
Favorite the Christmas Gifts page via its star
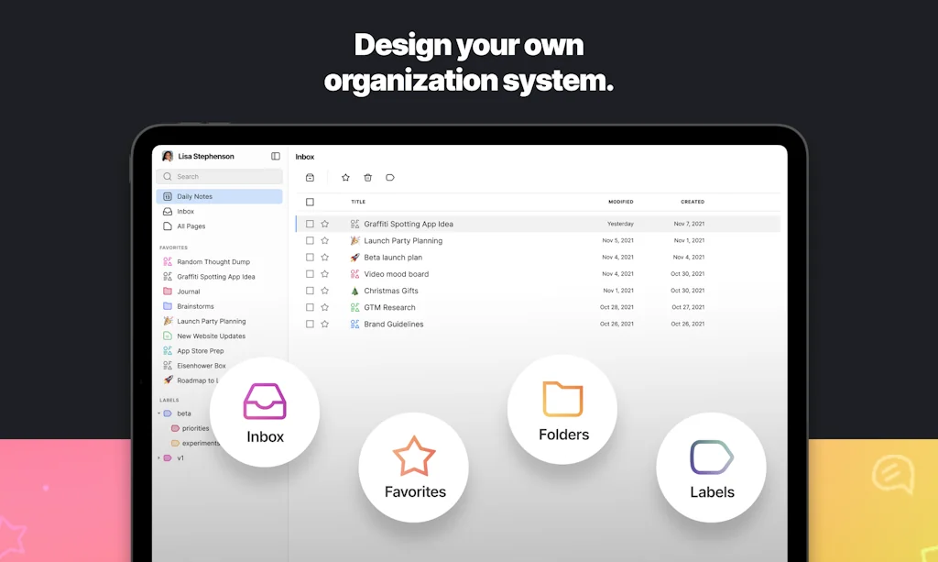tap(324, 291)
